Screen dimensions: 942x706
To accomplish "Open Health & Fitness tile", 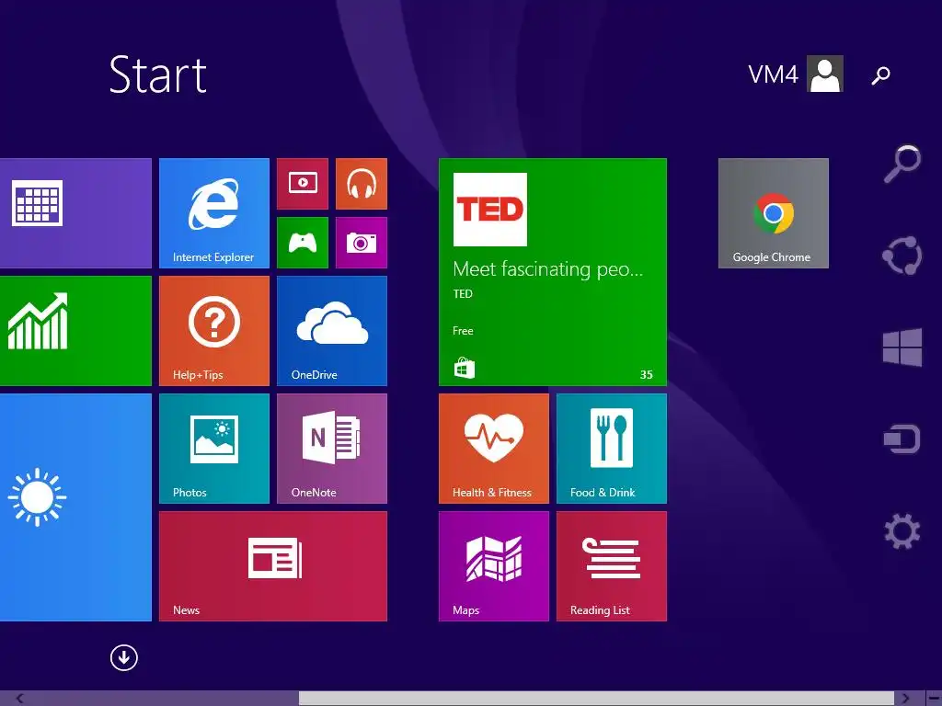I will [494, 449].
